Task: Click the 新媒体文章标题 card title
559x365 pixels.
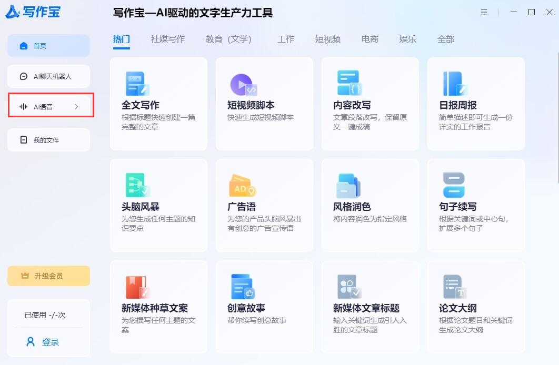Action: click(x=366, y=308)
